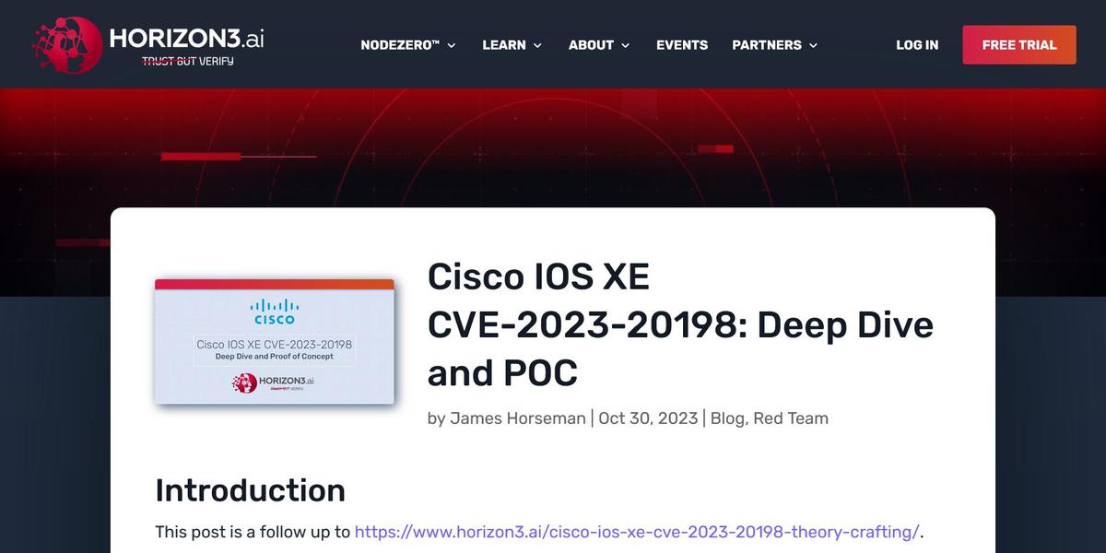Click the FREE TRIAL button
This screenshot has height=553, width=1106.
[x=1018, y=44]
